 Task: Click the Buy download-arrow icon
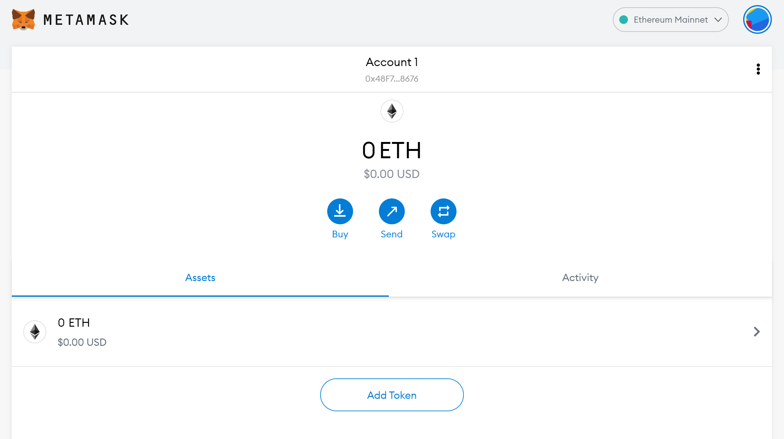click(340, 211)
